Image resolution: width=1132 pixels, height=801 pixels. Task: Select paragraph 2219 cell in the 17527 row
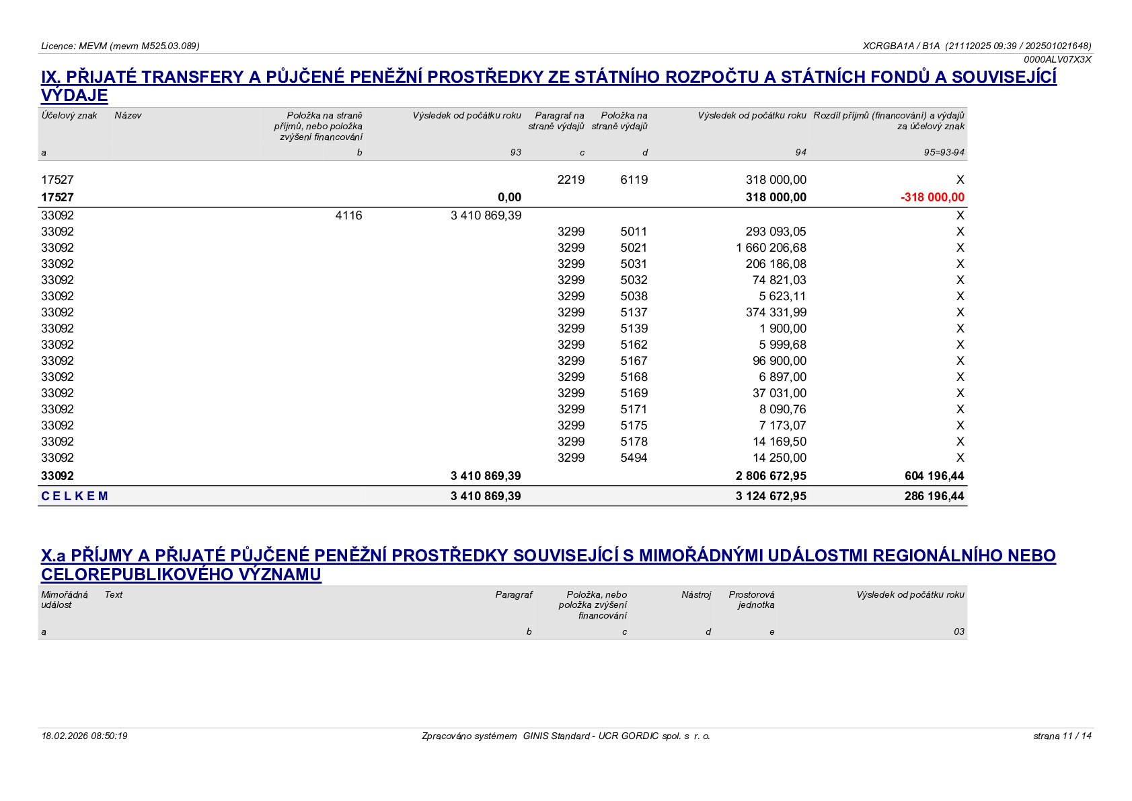[x=571, y=180]
